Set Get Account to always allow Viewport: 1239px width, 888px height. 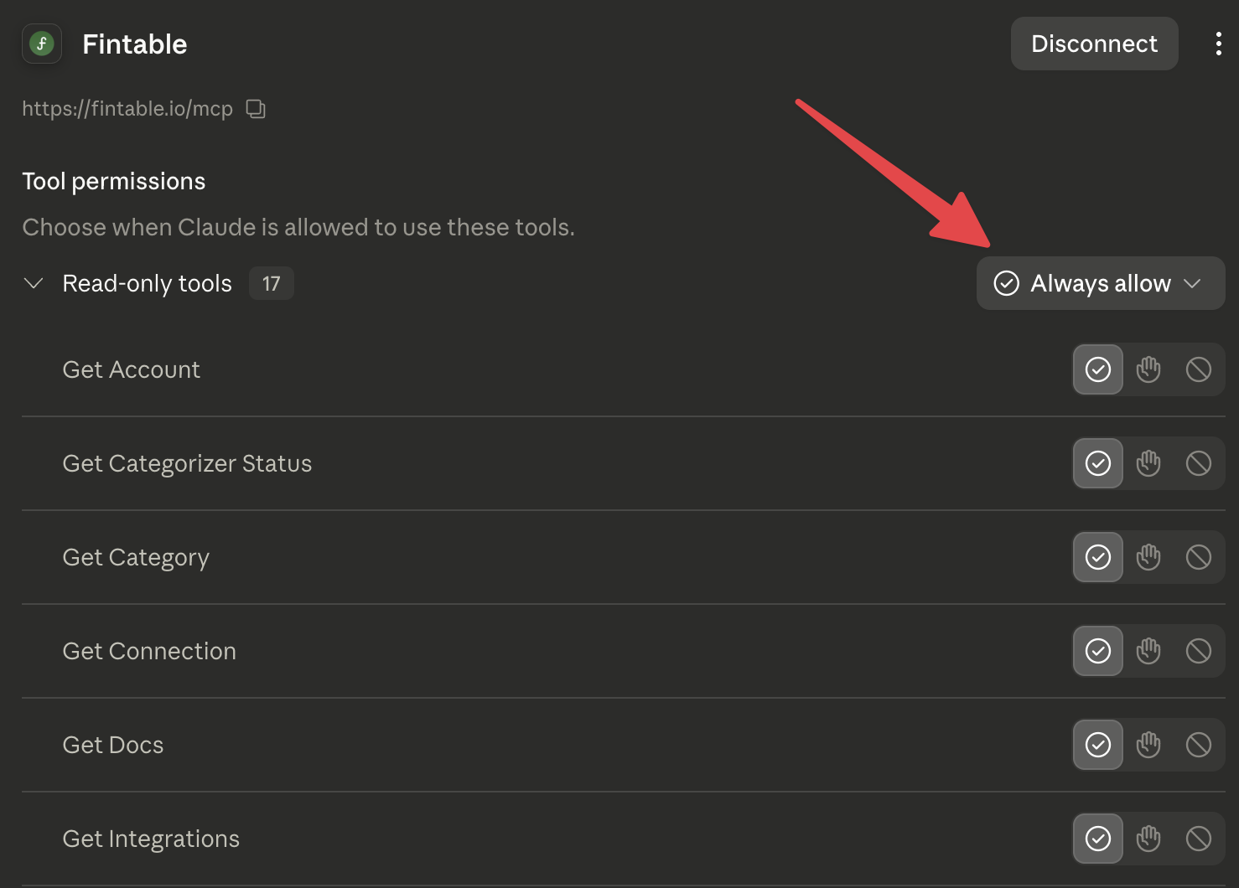(1098, 369)
